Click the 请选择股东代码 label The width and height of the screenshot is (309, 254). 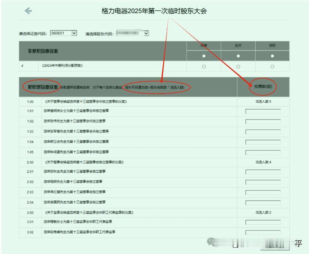[x=99, y=34]
